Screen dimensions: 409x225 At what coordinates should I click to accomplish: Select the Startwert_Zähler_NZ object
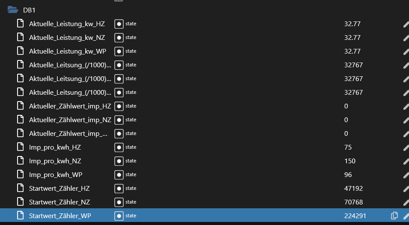click(60, 202)
